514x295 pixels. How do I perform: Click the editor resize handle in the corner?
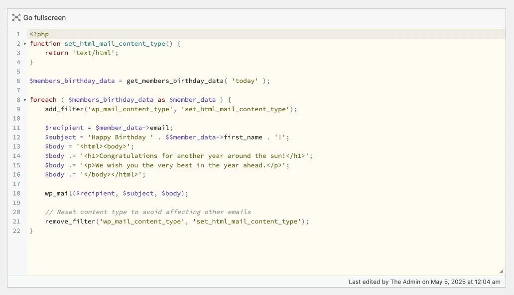501,271
